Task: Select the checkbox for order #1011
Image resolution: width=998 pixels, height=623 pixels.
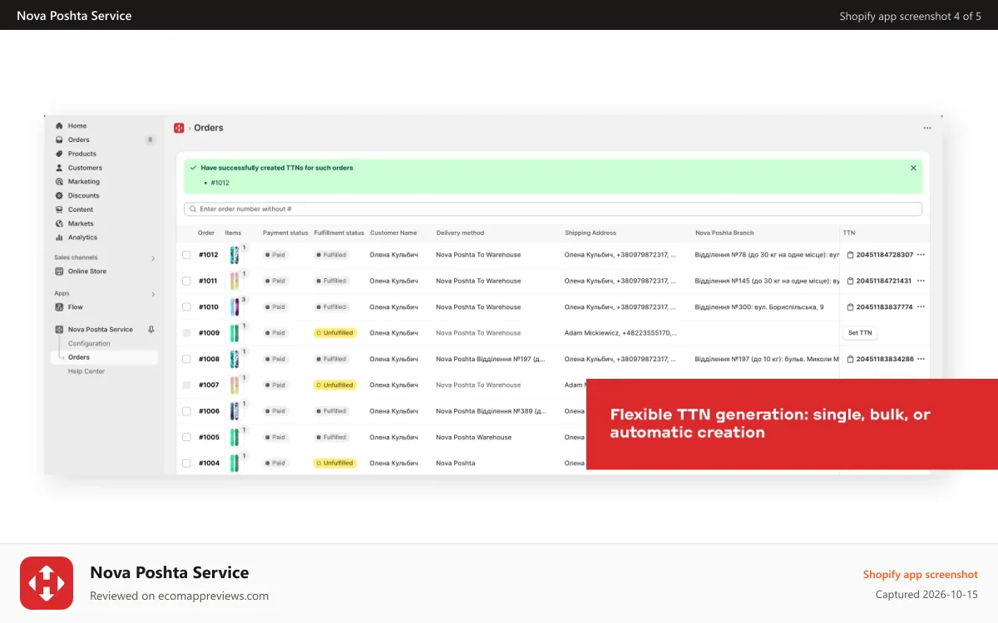Action: [x=186, y=281]
